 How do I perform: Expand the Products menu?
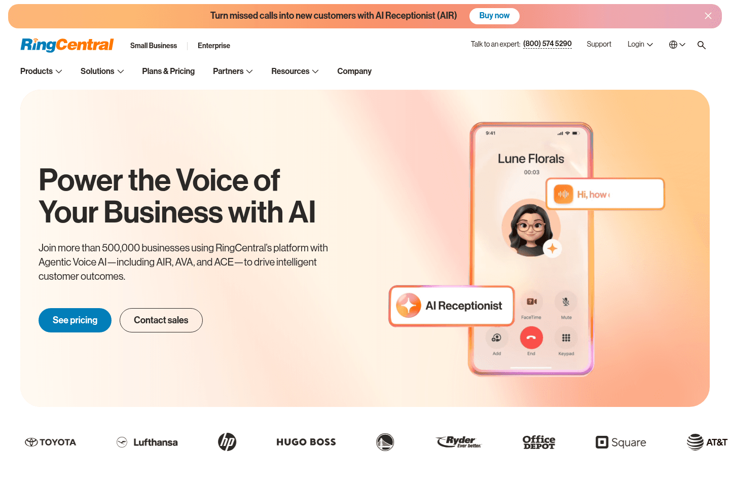point(41,71)
